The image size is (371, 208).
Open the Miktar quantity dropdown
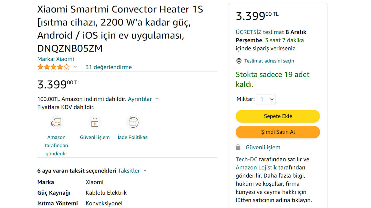[266, 99]
